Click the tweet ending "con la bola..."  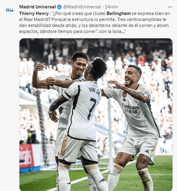(94, 22)
